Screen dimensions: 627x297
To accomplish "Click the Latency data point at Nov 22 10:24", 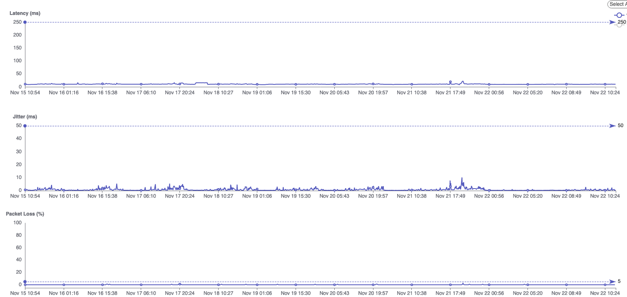I will [605, 84].
